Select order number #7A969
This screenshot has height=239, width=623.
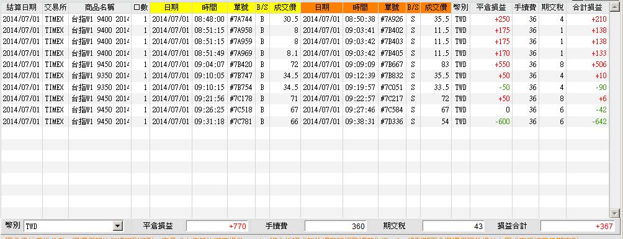pyautogui.click(x=241, y=53)
